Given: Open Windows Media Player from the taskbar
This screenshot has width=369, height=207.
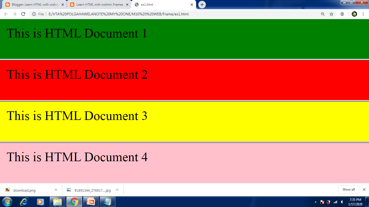Looking at the screenshot, I should (x=41, y=201).
